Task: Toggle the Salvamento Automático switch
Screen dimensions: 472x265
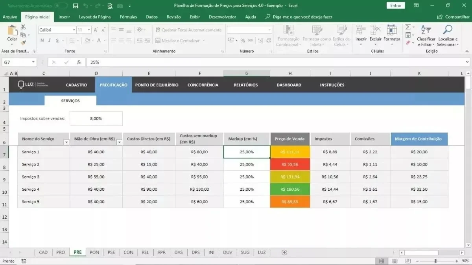Action: click(x=61, y=6)
